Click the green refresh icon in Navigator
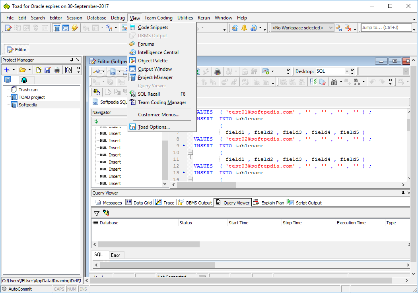 tap(96, 121)
